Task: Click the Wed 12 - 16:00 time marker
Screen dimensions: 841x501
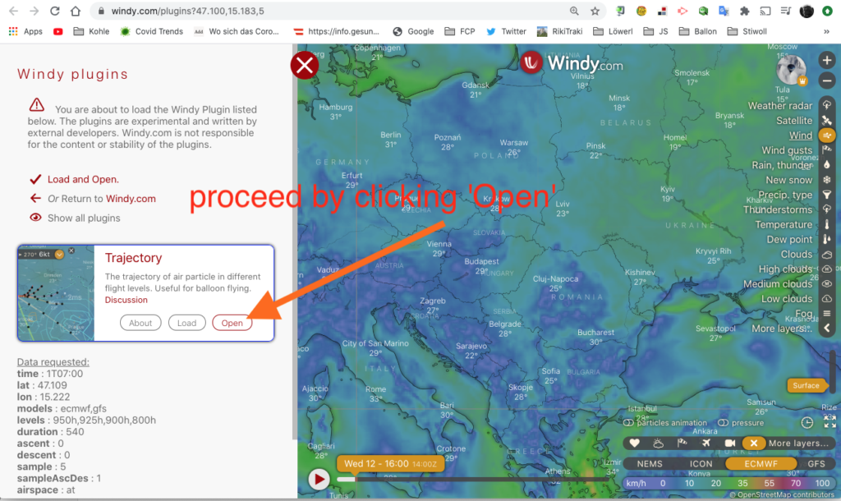Action: click(x=390, y=463)
